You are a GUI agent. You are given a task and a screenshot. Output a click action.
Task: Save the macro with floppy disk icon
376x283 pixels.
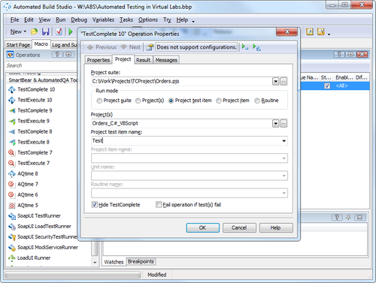pyautogui.click(x=46, y=32)
